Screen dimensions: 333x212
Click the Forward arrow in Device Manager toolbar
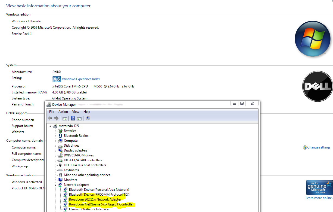point(56,118)
